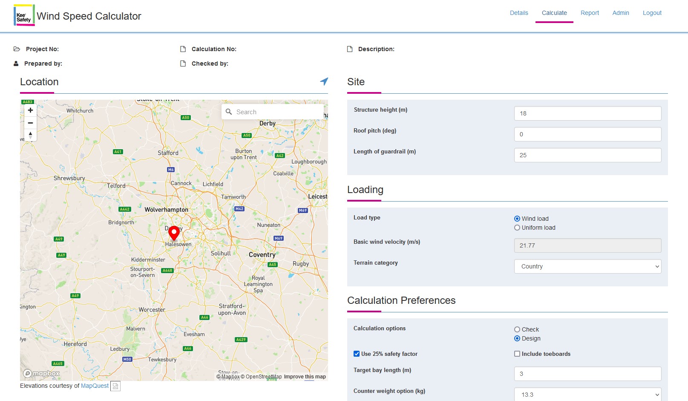Open the Details tab
688x401 pixels.
tap(519, 13)
